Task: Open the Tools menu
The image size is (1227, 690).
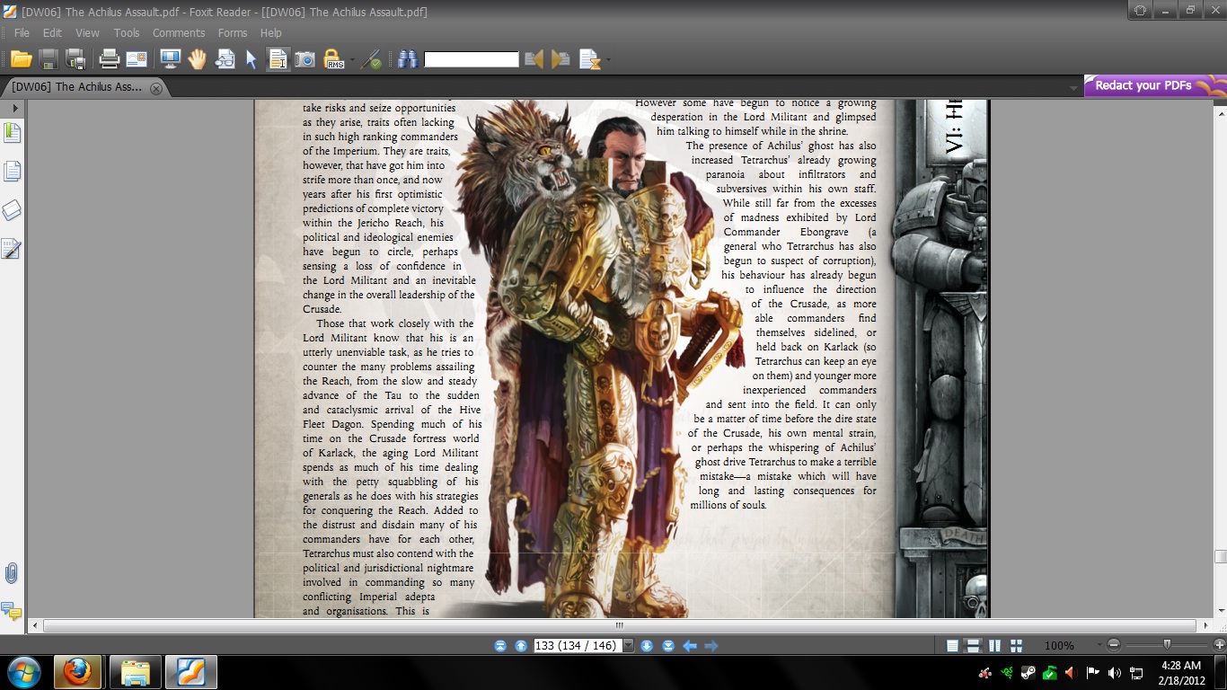Action: [x=127, y=32]
